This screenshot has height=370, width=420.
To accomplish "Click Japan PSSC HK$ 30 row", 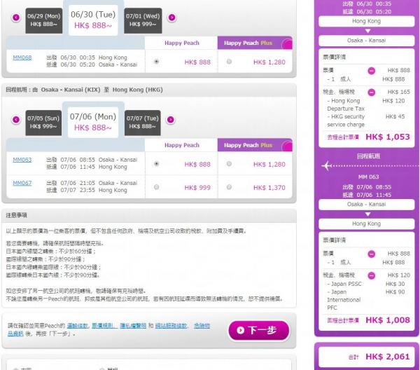I will click(366, 284).
